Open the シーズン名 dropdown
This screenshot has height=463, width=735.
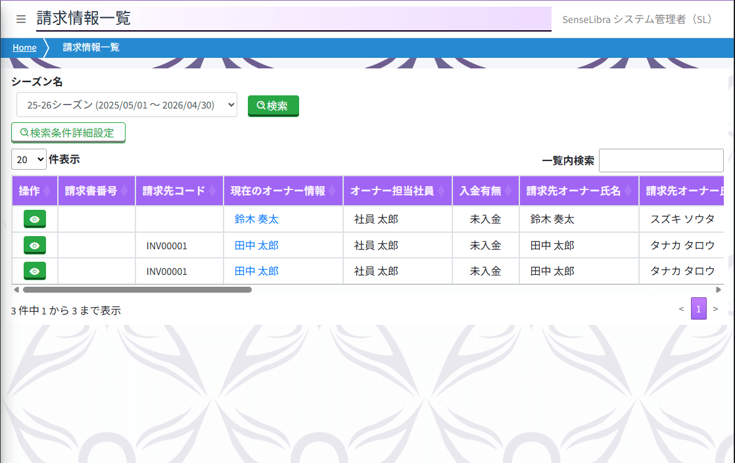tap(127, 105)
